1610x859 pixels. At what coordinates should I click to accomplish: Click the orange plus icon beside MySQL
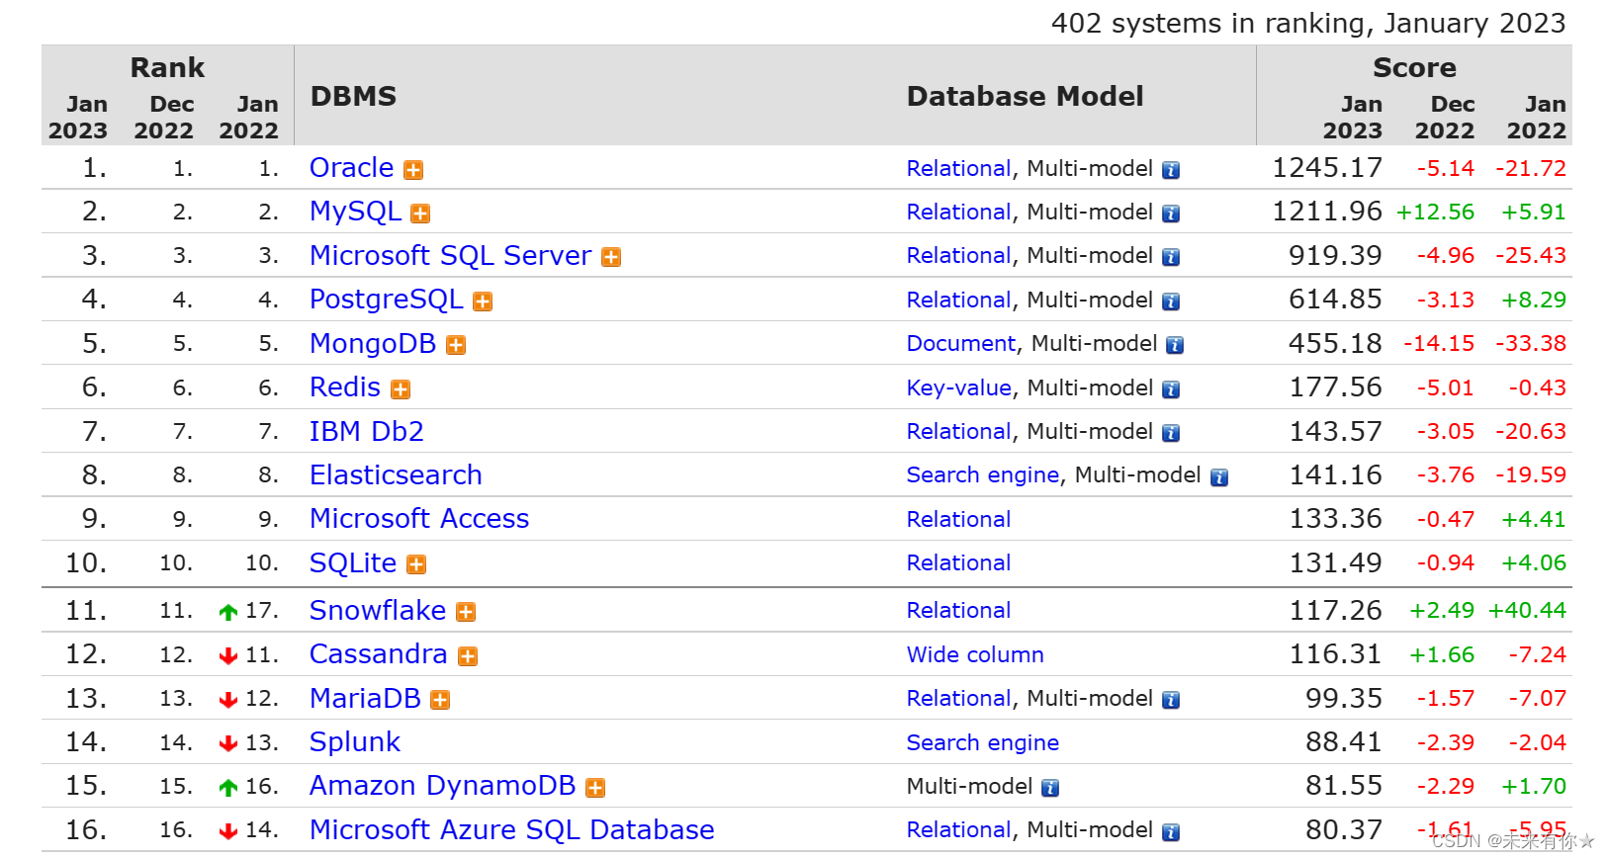[x=420, y=214]
